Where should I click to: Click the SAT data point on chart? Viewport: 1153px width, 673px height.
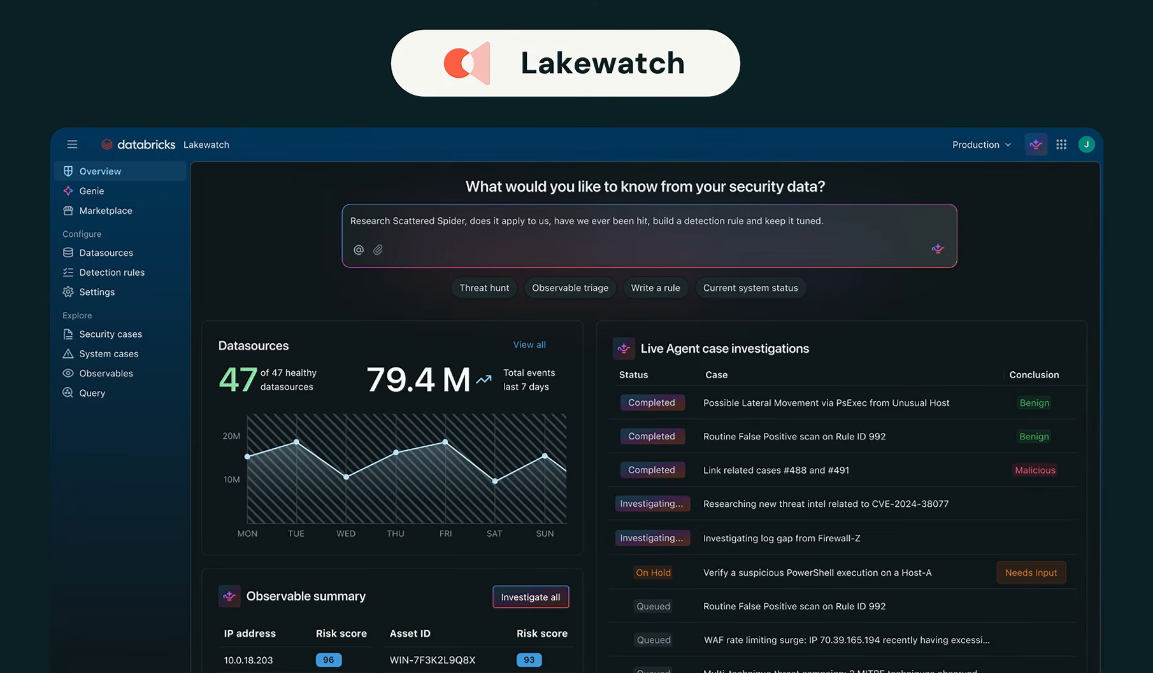pyautogui.click(x=495, y=481)
